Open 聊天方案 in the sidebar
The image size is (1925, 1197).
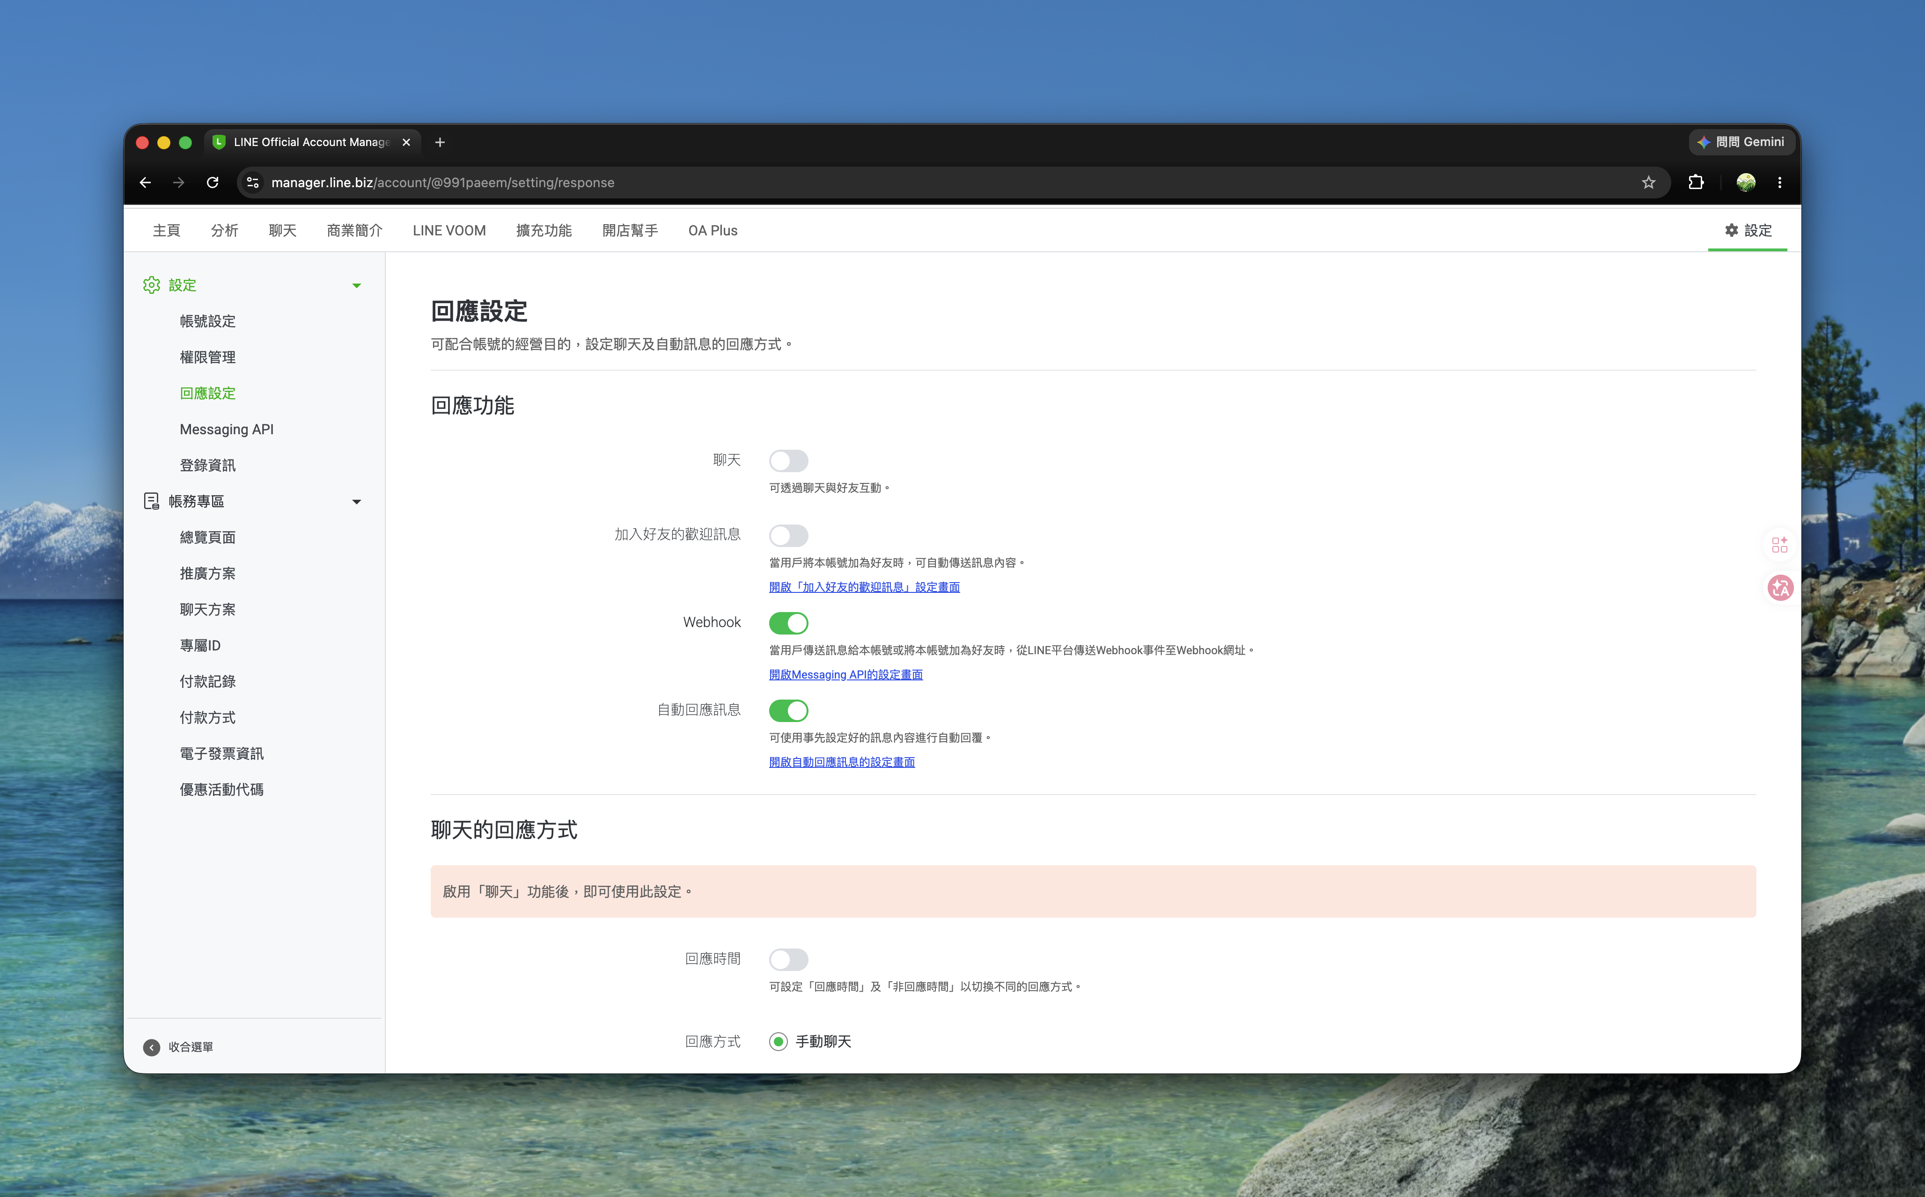[207, 609]
